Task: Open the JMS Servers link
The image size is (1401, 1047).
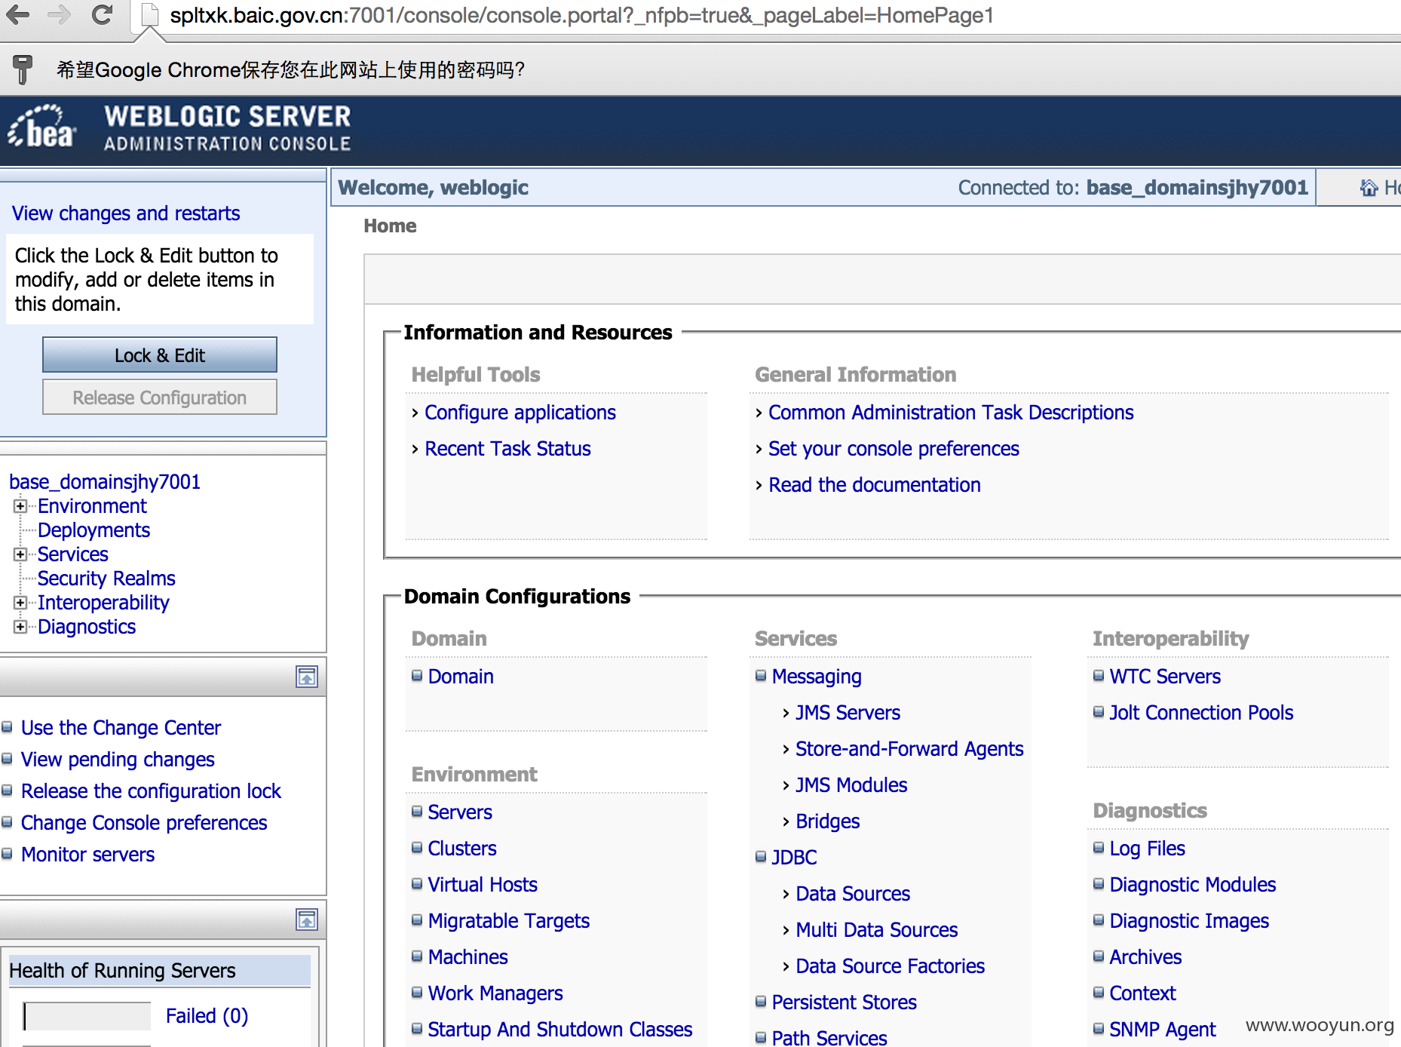Action: pyautogui.click(x=848, y=713)
